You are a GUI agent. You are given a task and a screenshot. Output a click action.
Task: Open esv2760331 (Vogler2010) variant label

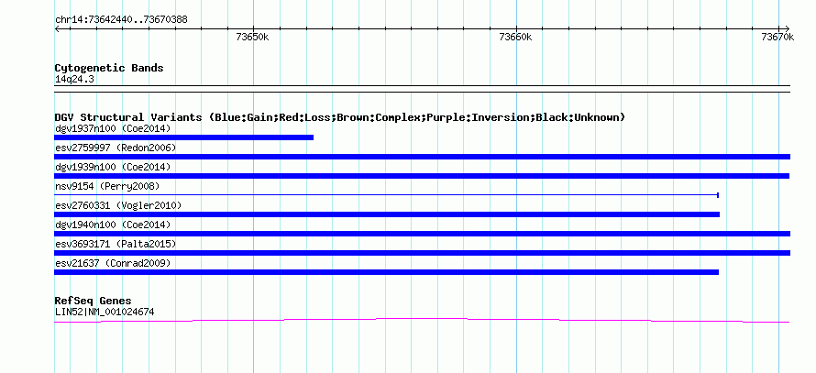pyautogui.click(x=118, y=205)
